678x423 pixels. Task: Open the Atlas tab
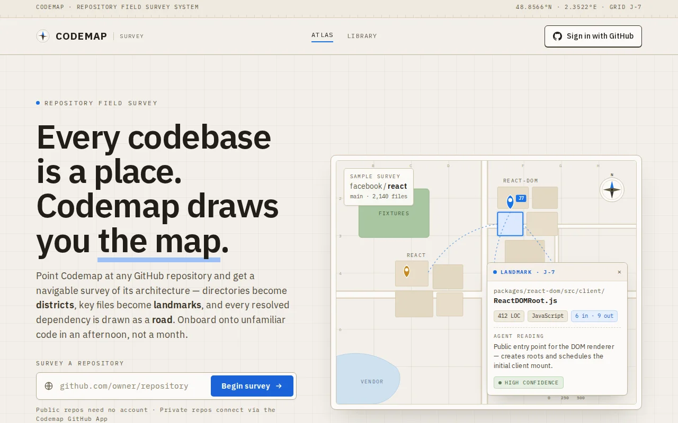[x=322, y=35]
